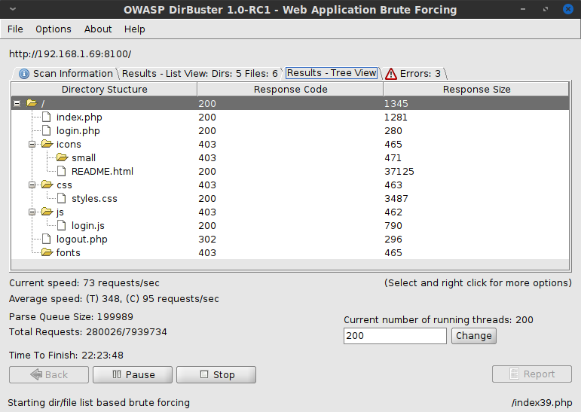Collapse the css folder node
The width and height of the screenshot is (581, 412).
32,185
